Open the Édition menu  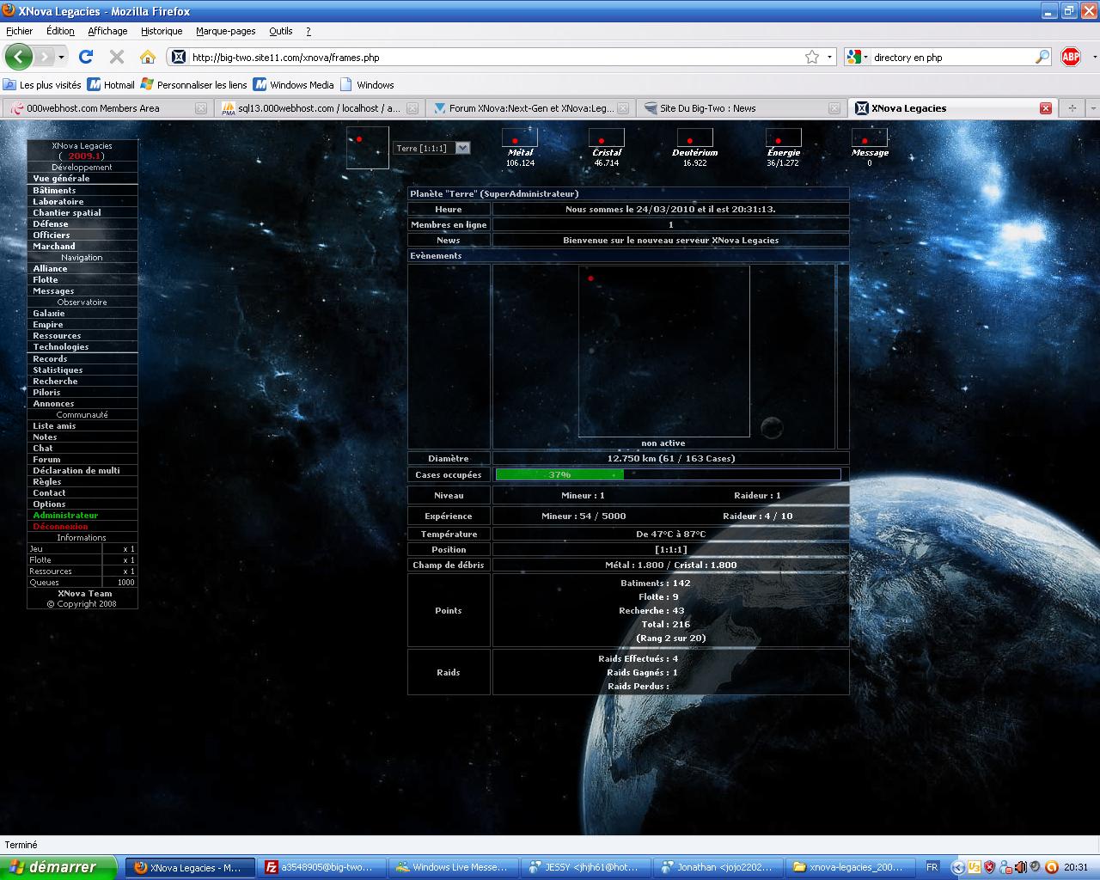tap(60, 31)
